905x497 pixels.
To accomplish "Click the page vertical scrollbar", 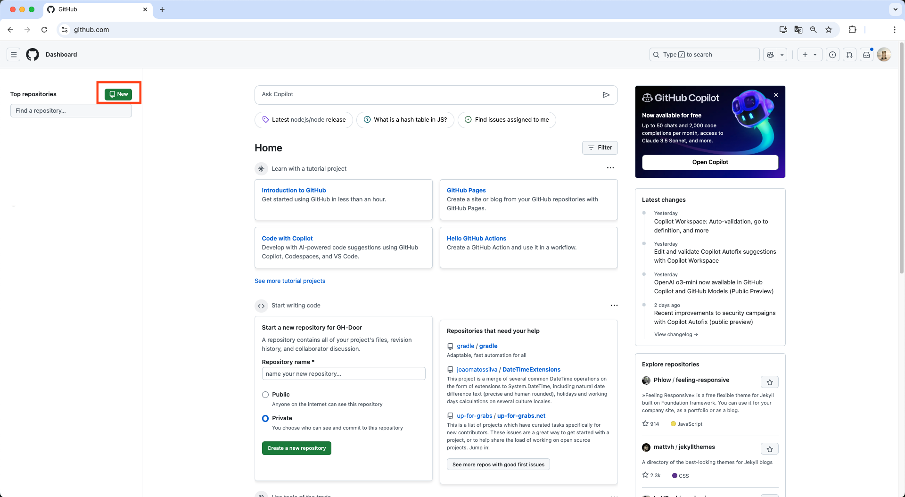I will click(902, 158).
